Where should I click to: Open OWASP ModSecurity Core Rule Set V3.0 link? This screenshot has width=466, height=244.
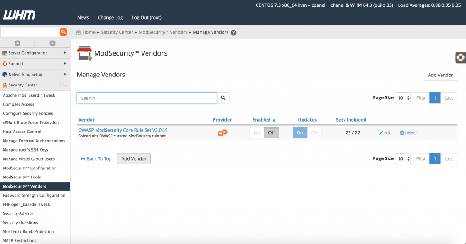point(120,130)
